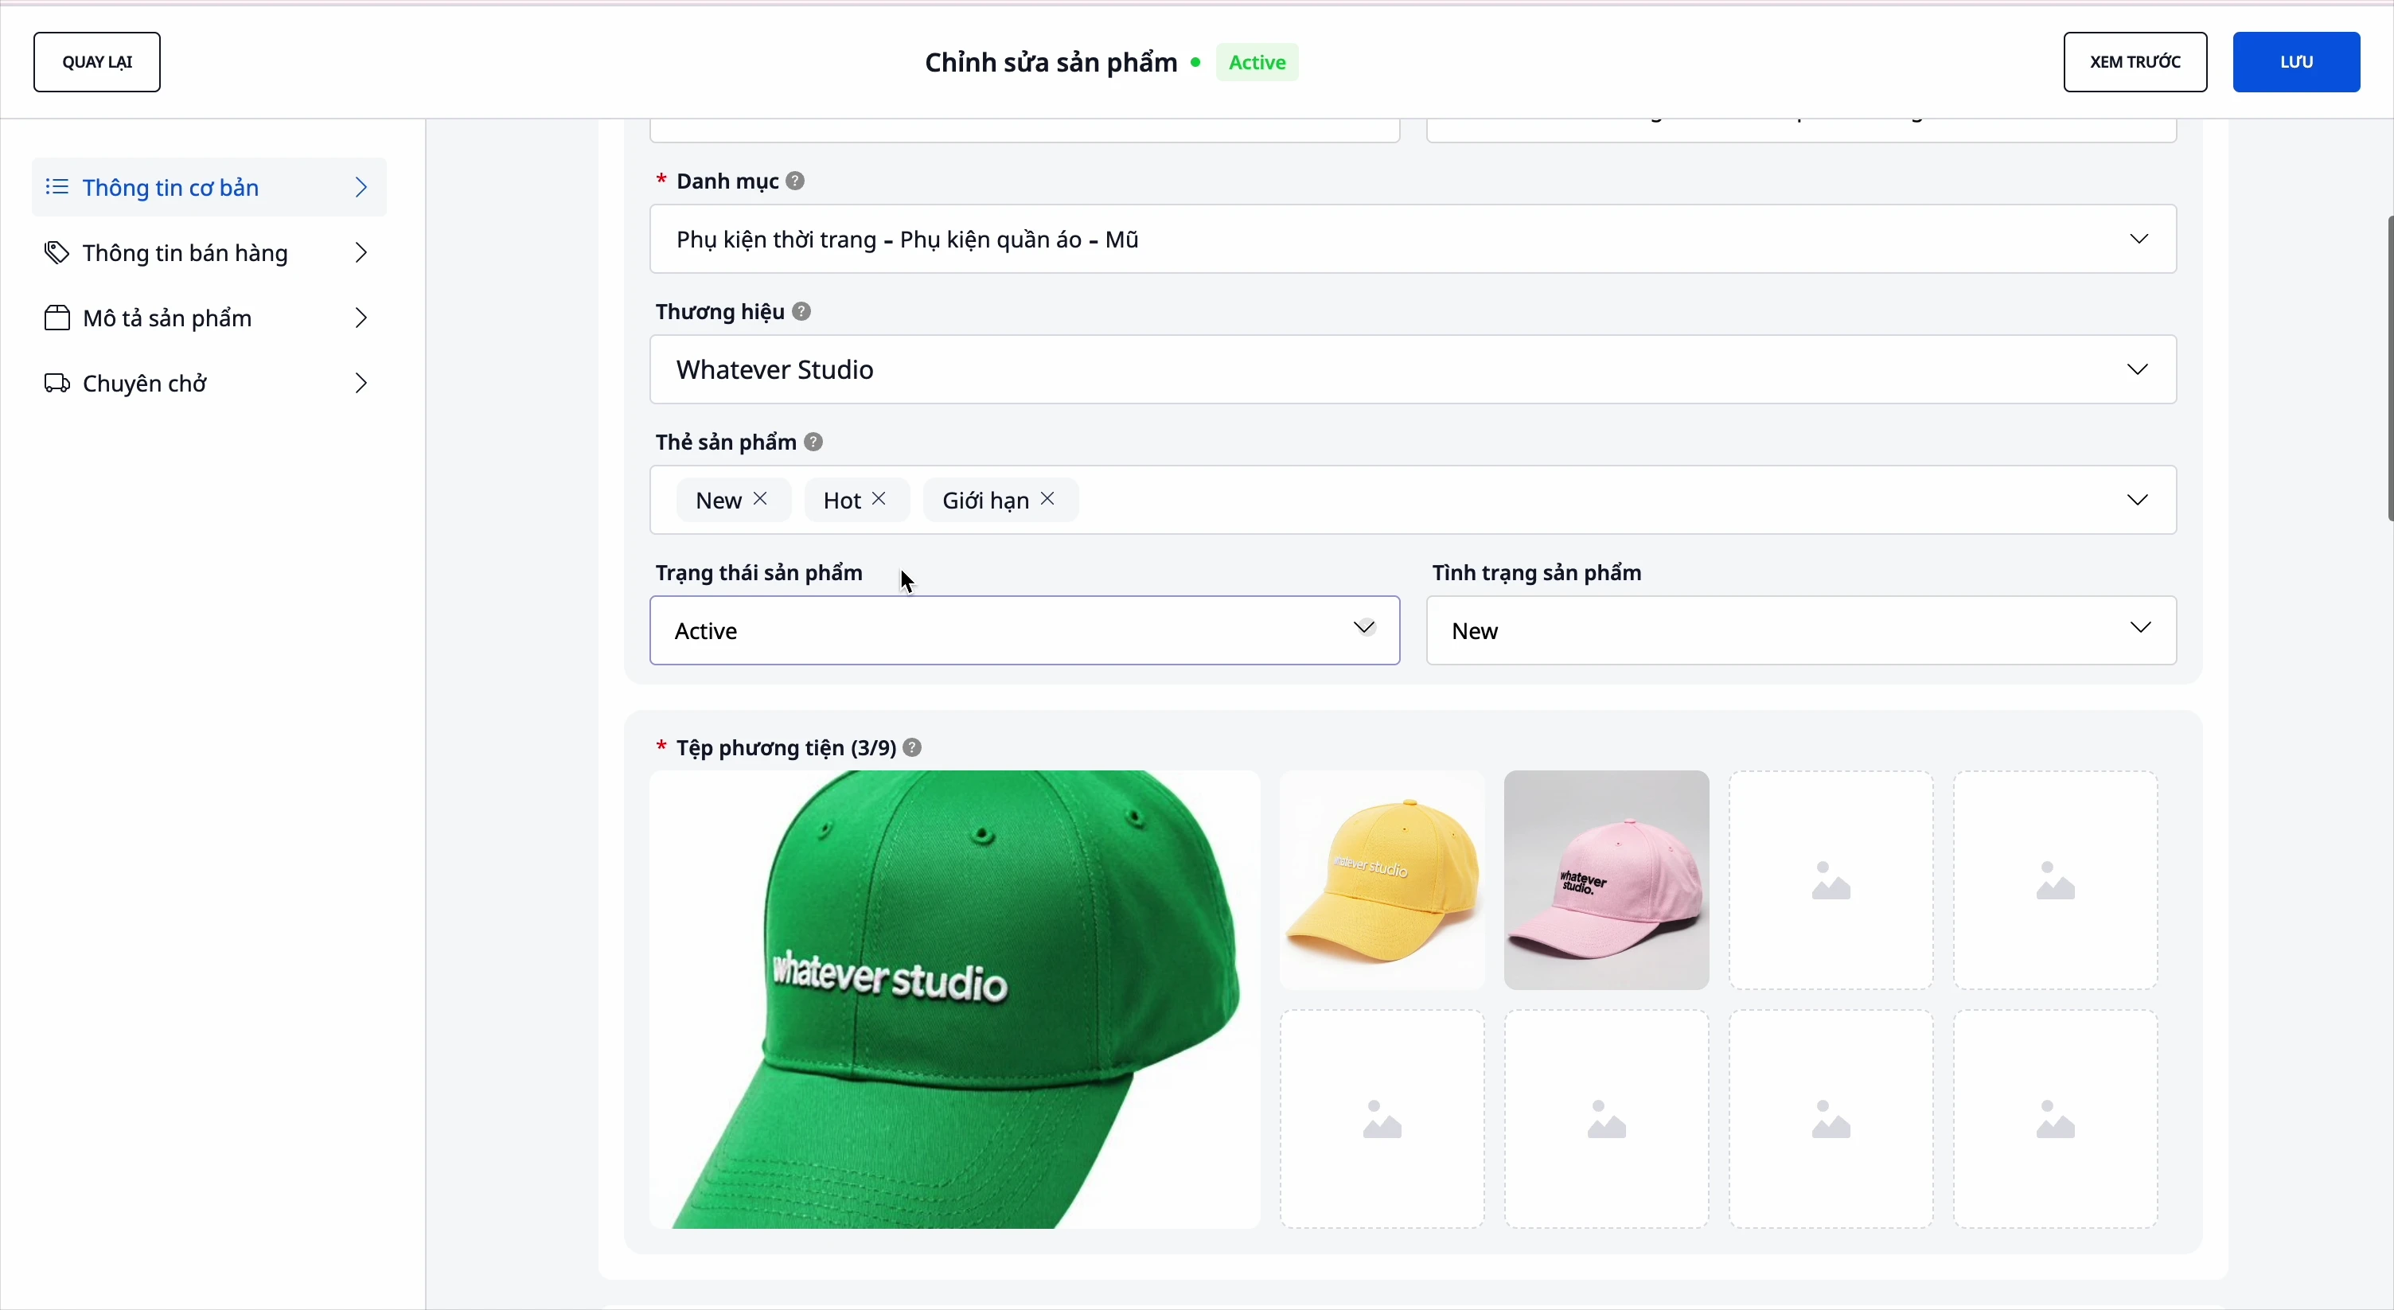Remove the New product tag

[x=759, y=499]
